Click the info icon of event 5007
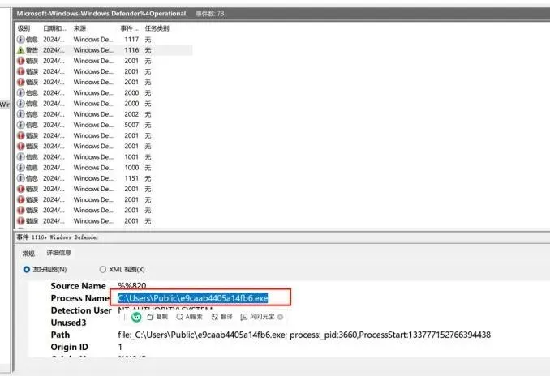Screen dimensions: 550x376 point(21,125)
